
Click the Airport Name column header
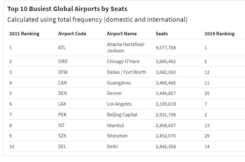(122, 34)
